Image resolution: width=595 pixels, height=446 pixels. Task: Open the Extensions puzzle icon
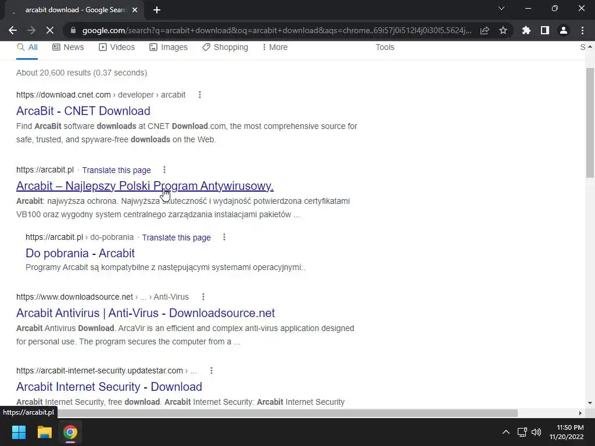[526, 30]
